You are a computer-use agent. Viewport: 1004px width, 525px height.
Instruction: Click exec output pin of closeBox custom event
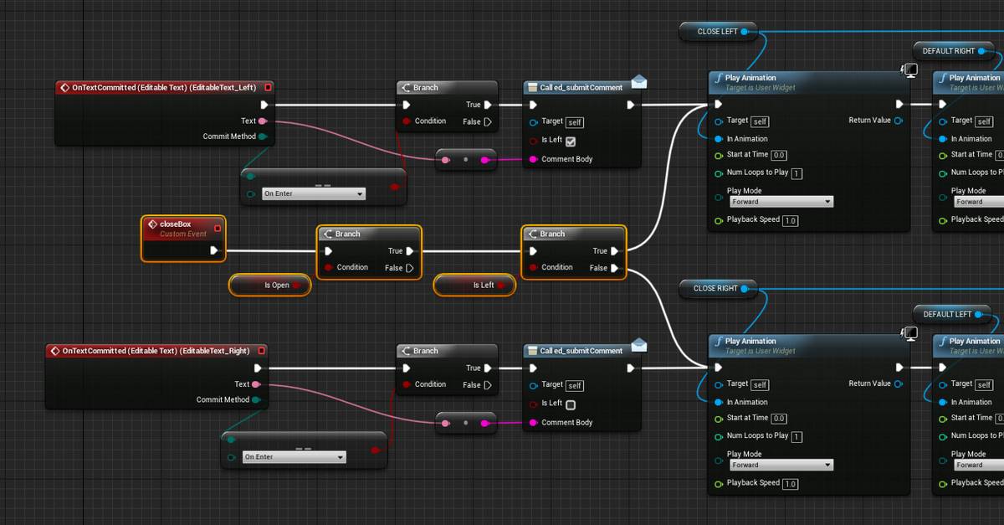(x=214, y=250)
